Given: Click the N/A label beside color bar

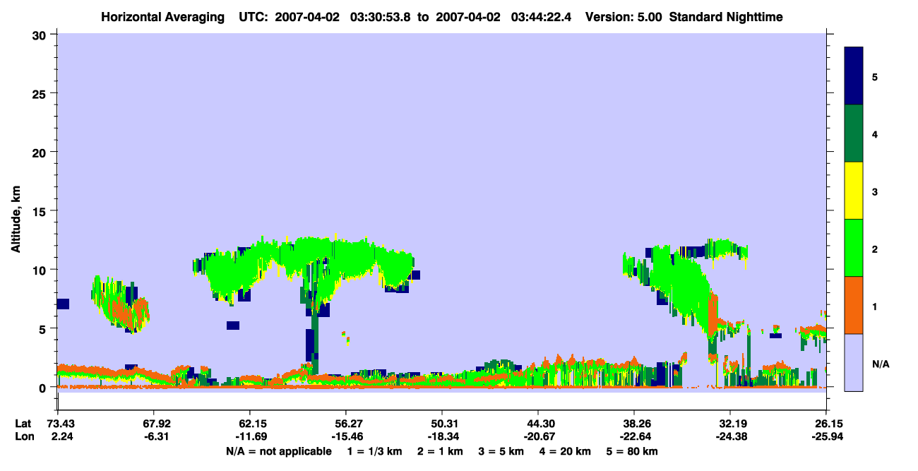Looking at the screenshot, I should point(880,364).
